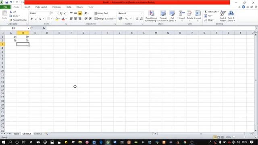Open the font size dropdown
This screenshot has height=145, width=258.
tap(57, 13)
